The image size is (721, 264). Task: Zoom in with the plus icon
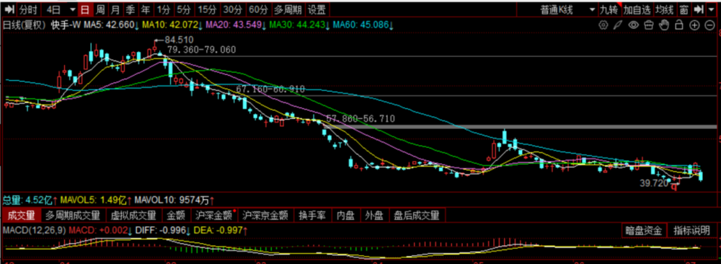click(x=694, y=25)
